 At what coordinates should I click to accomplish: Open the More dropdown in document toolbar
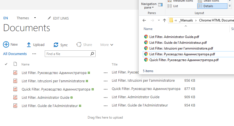pos(107,45)
